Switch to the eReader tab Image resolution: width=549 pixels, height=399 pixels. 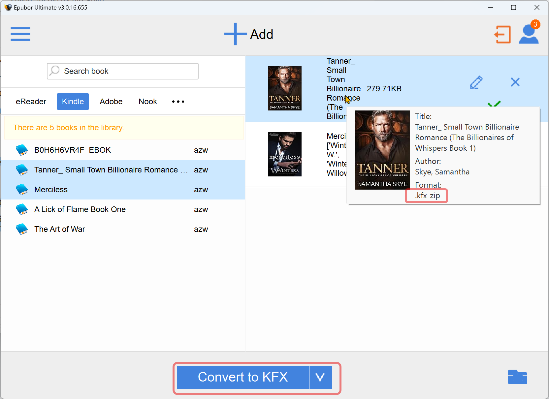click(31, 102)
